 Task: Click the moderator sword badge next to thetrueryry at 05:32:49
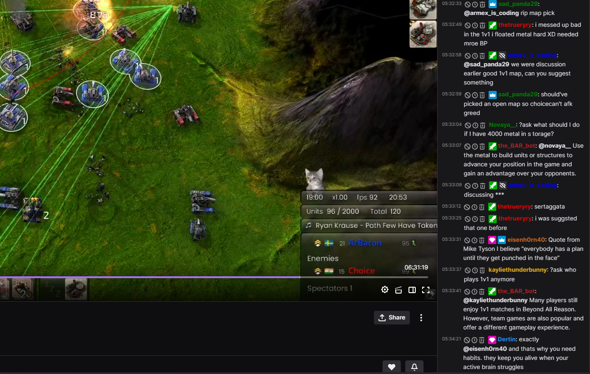492,25
